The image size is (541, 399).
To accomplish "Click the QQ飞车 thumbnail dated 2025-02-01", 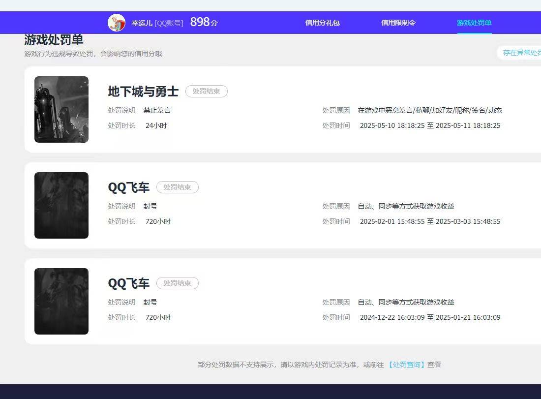I will (61, 205).
